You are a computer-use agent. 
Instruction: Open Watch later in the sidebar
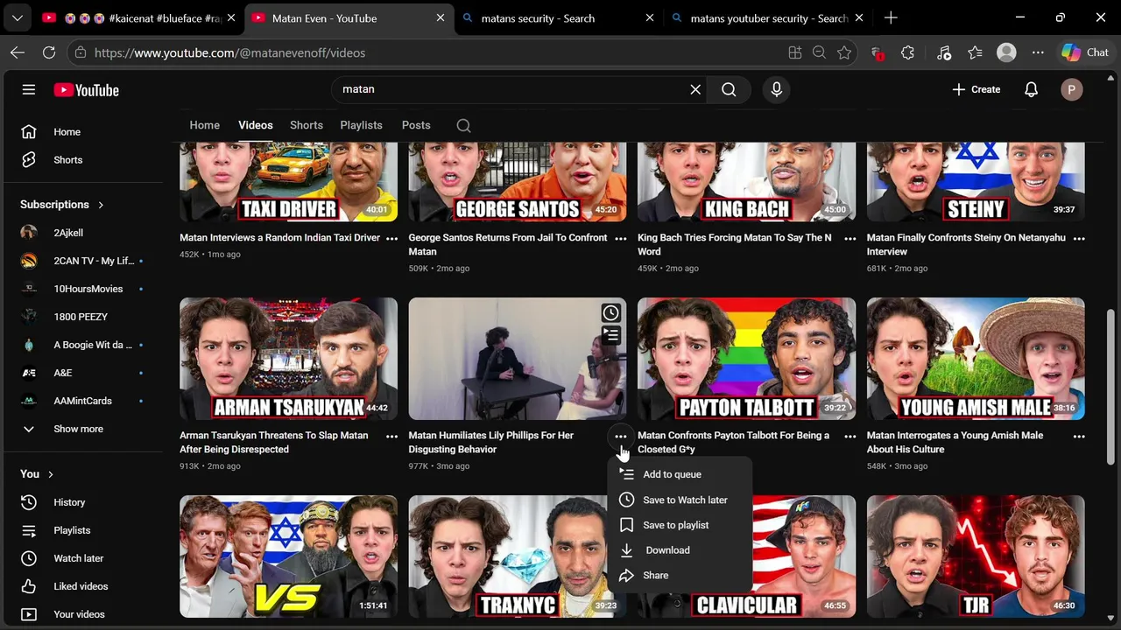tap(86, 558)
